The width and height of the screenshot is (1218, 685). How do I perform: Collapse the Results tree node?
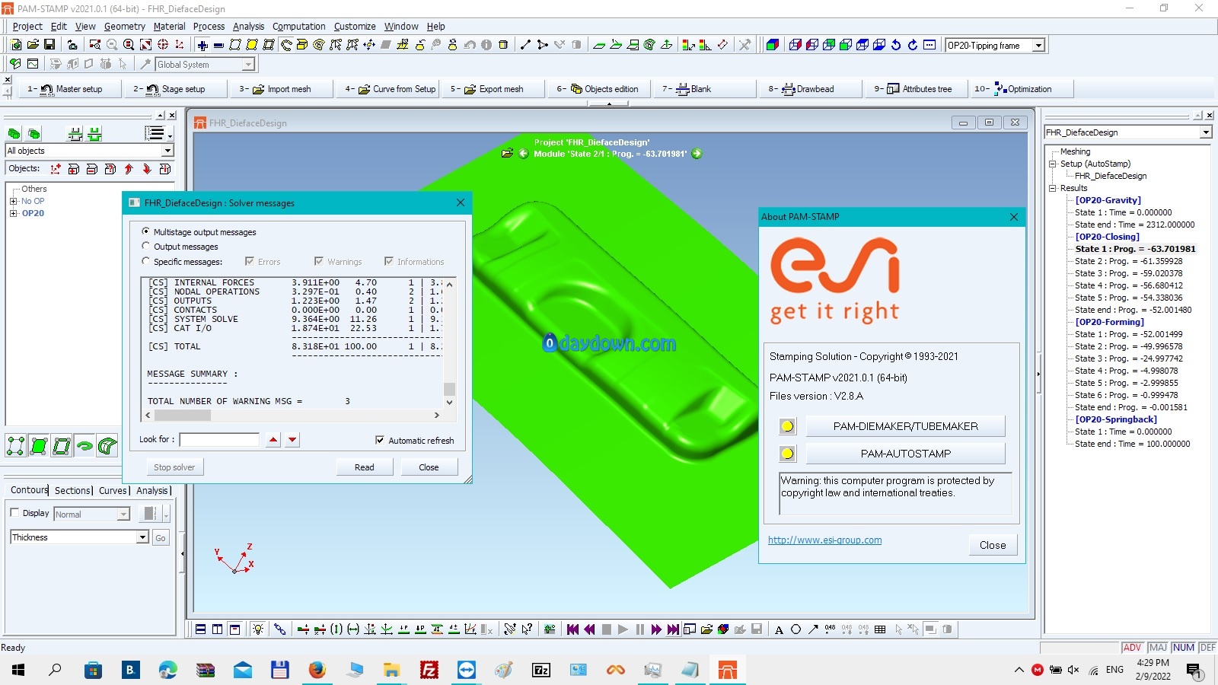tap(1053, 188)
